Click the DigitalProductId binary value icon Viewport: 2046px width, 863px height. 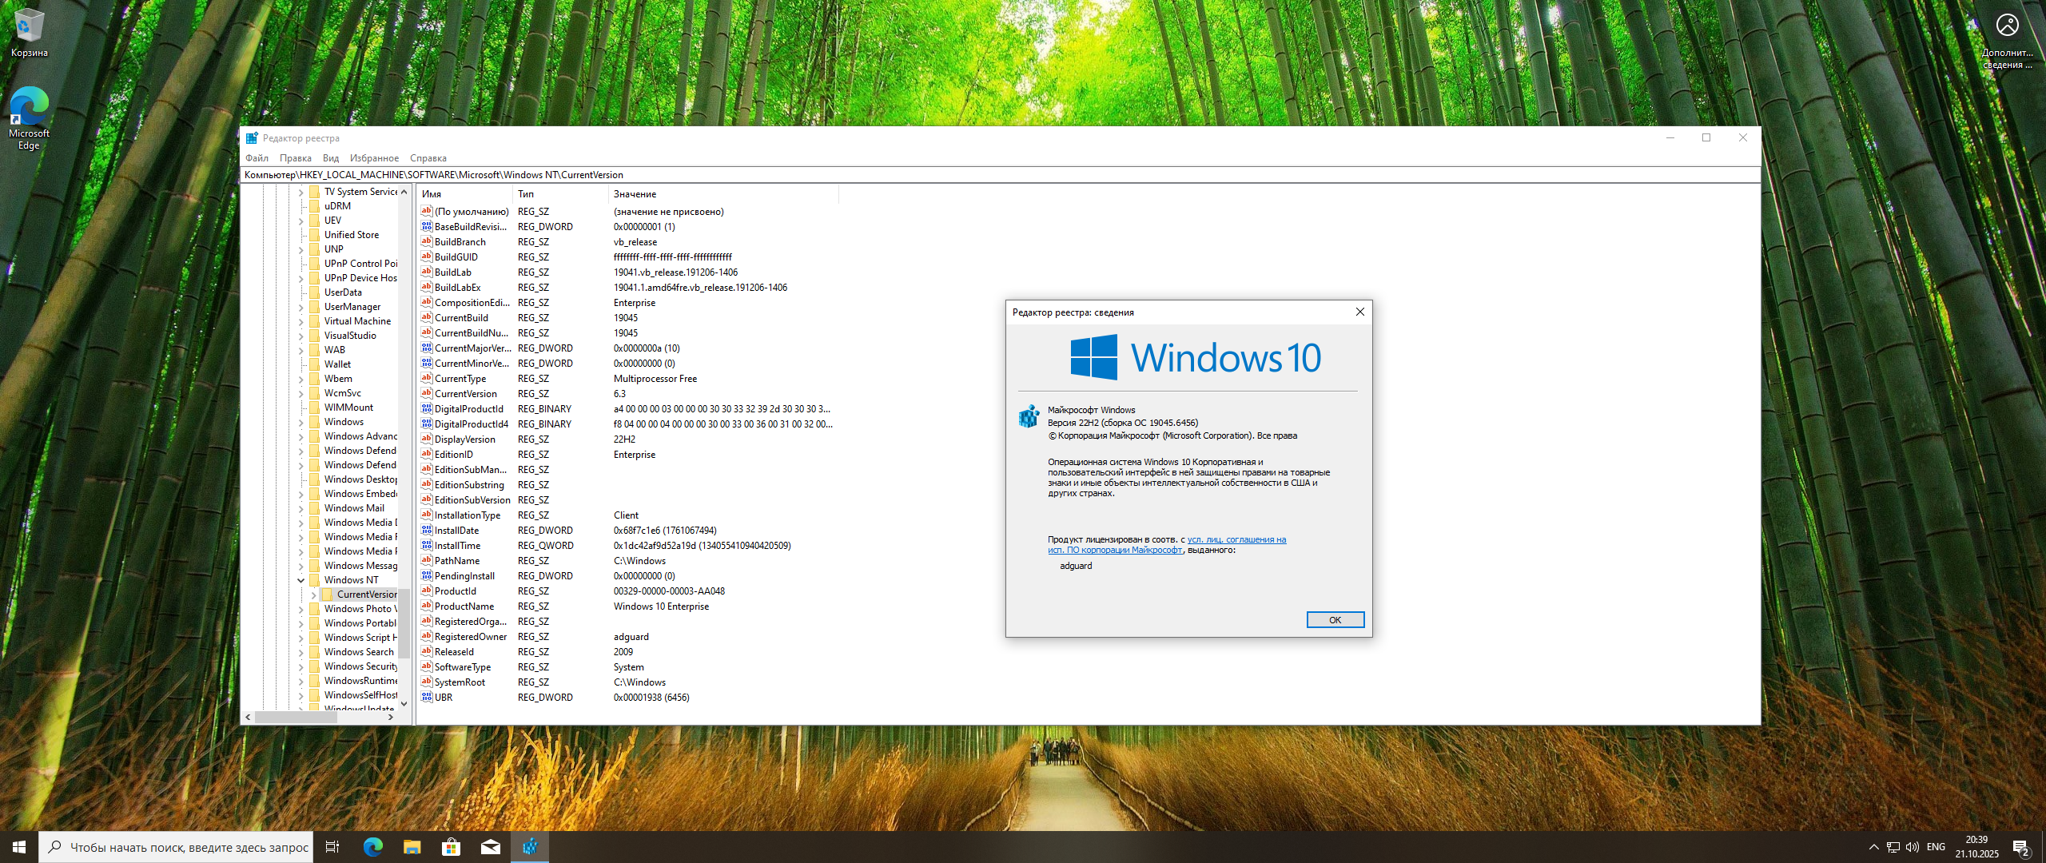427,409
